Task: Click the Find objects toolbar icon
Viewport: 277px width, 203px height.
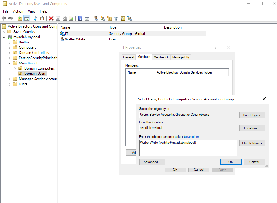Action: click(x=123, y=19)
